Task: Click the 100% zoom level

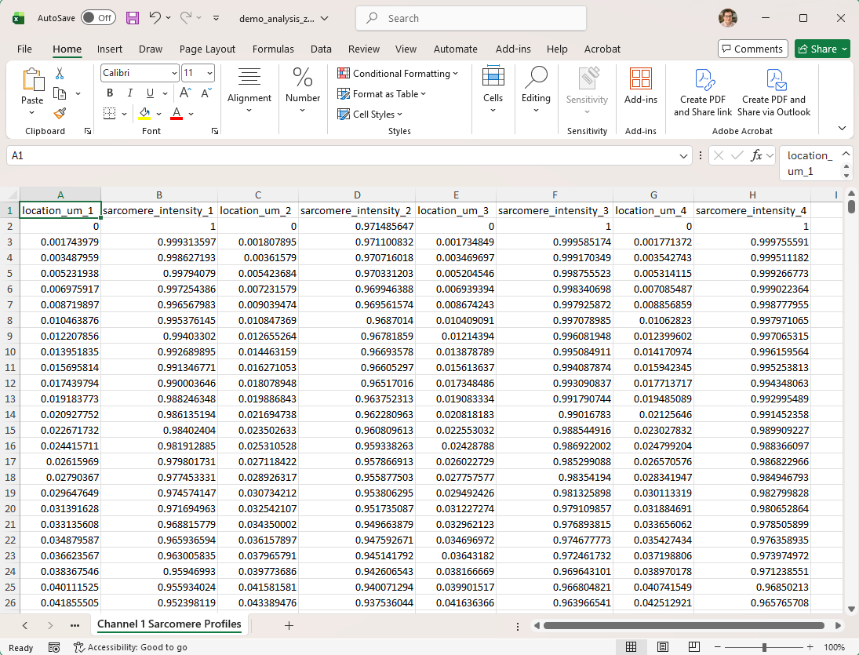Action: [x=834, y=647]
